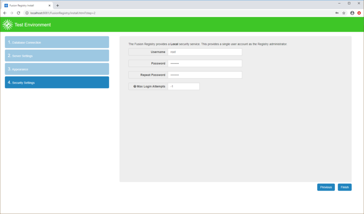Click the browser address bar URL
The width and height of the screenshot is (364, 214).
(63, 13)
